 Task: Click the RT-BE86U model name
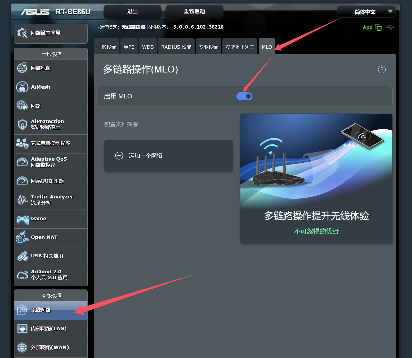point(73,12)
